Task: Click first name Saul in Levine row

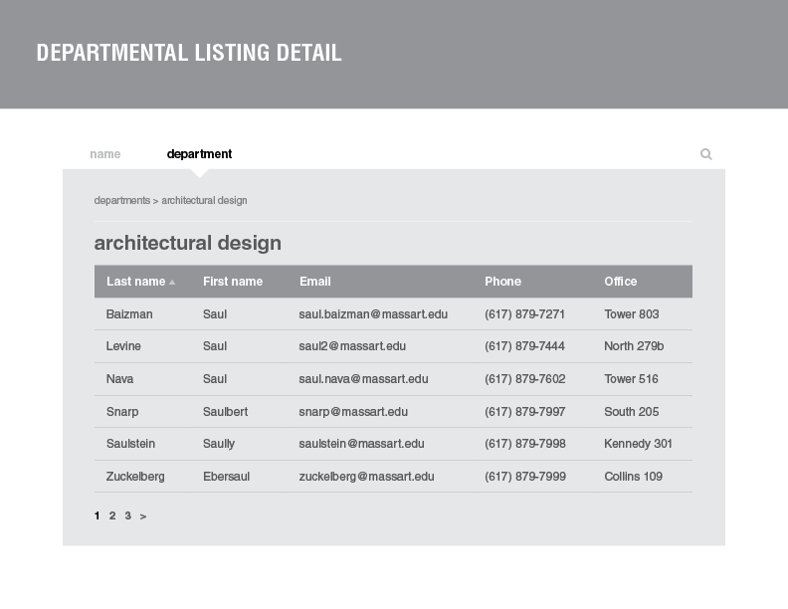Action: coord(215,346)
